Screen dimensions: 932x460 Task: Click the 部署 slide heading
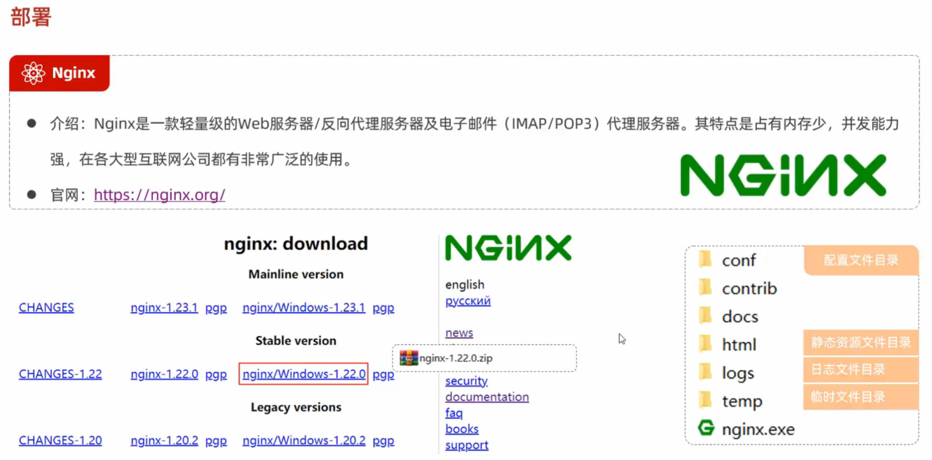pyautogui.click(x=31, y=17)
